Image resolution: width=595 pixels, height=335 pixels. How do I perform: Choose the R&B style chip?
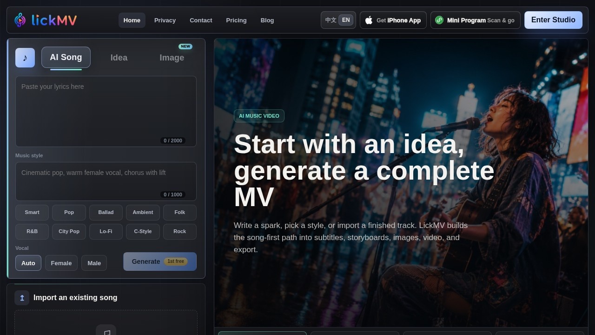click(32, 231)
